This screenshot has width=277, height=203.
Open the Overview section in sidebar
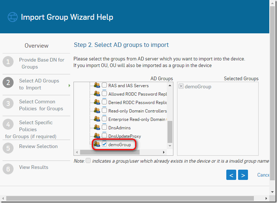point(36,46)
